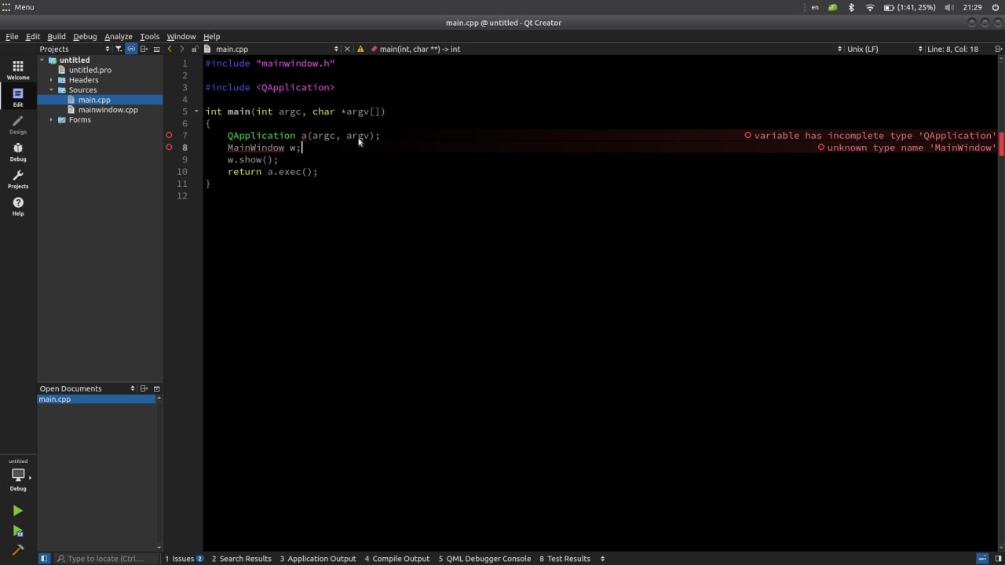Open the kit selector monitor icon
Screen dimensions: 1005x565
pyautogui.click(x=18, y=476)
